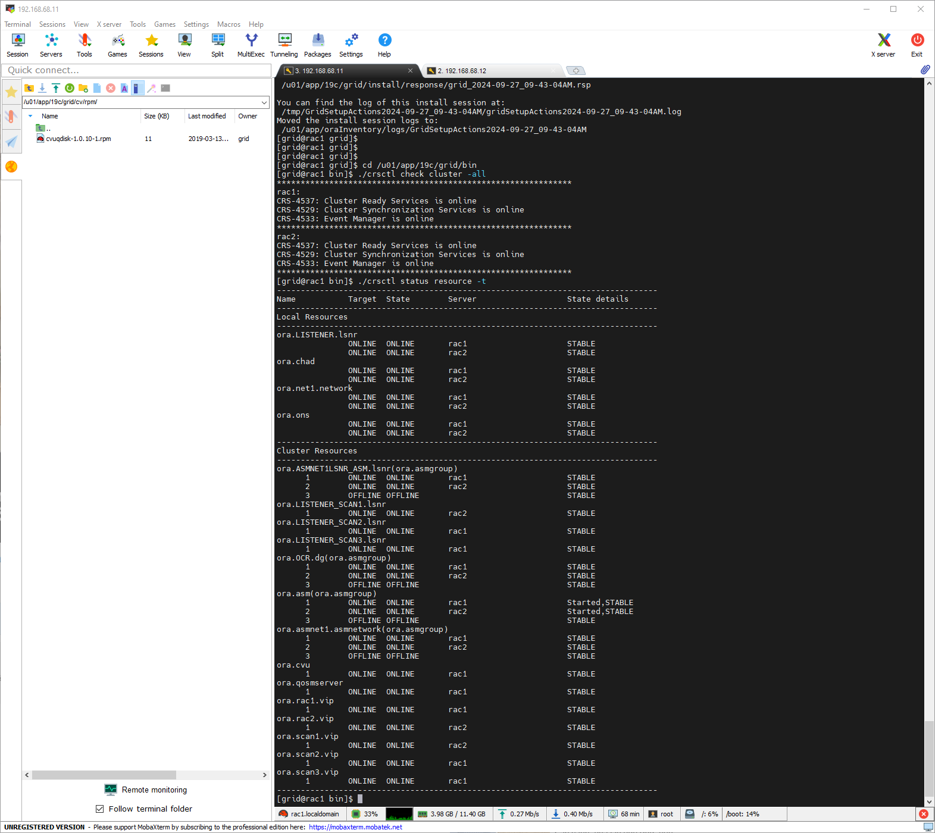This screenshot has height=833, width=935.
Task: Click the magic wand SFTP icon
Action: pos(152,88)
